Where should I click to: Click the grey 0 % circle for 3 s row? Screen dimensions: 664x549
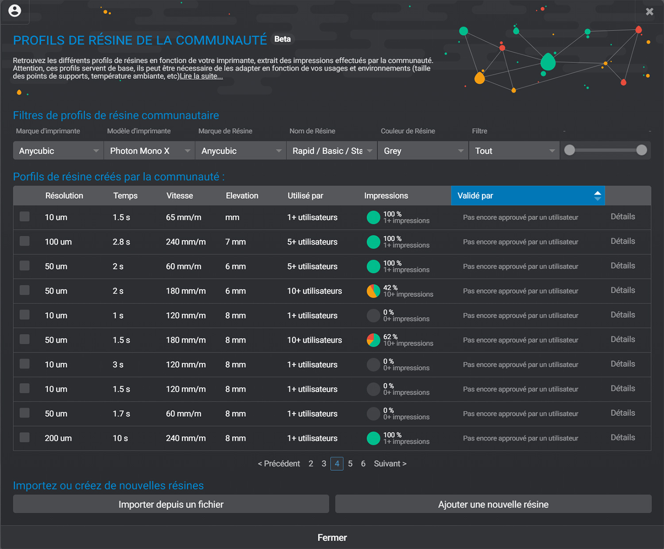tap(374, 365)
